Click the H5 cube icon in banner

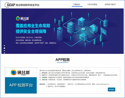93,29
